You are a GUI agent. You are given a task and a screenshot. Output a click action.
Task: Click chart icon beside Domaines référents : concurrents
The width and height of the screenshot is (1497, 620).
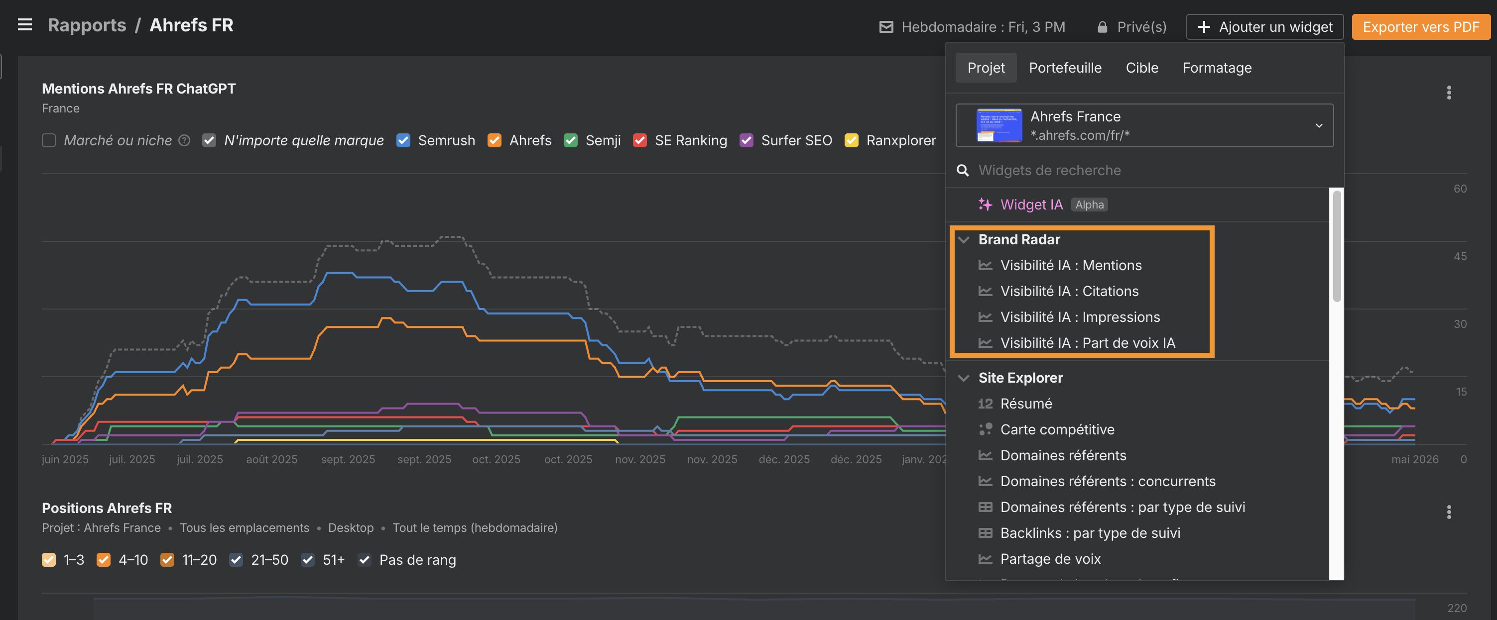tap(985, 481)
